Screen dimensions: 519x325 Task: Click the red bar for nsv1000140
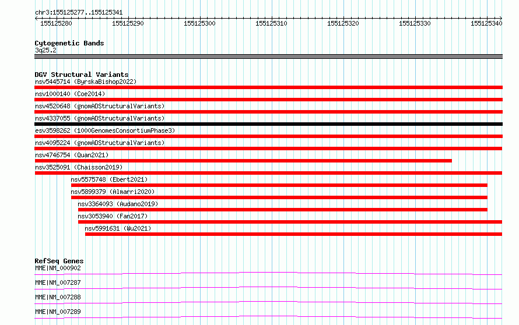[268, 100]
